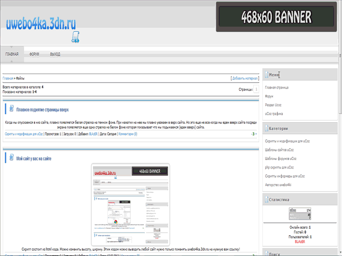Select ВЫХОД in the navigation bar
This screenshot has height=256, width=342.
[x=55, y=54]
